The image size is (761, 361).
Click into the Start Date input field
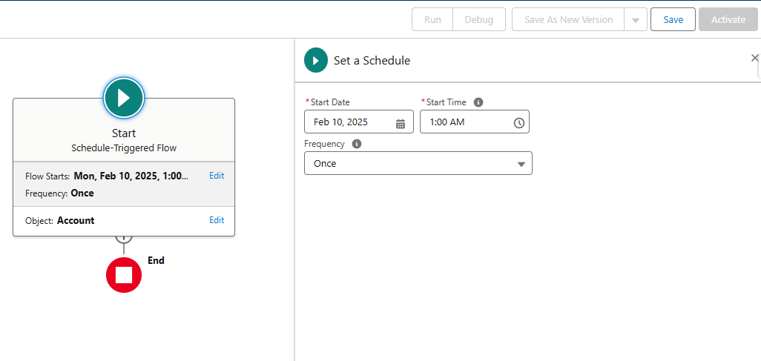point(350,122)
